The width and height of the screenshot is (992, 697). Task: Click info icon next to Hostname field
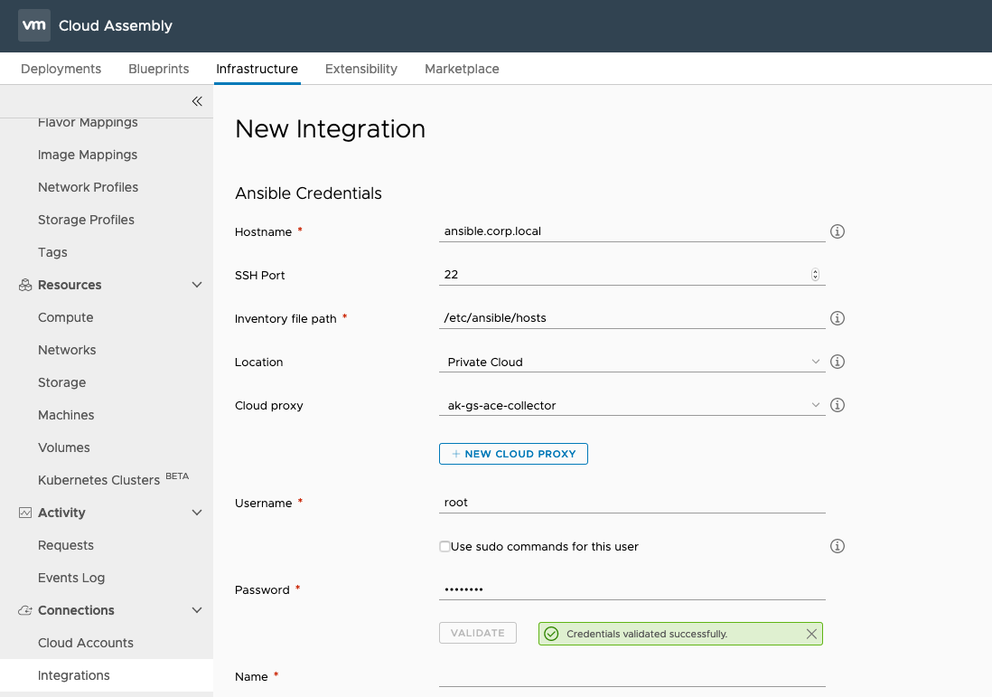pos(838,231)
